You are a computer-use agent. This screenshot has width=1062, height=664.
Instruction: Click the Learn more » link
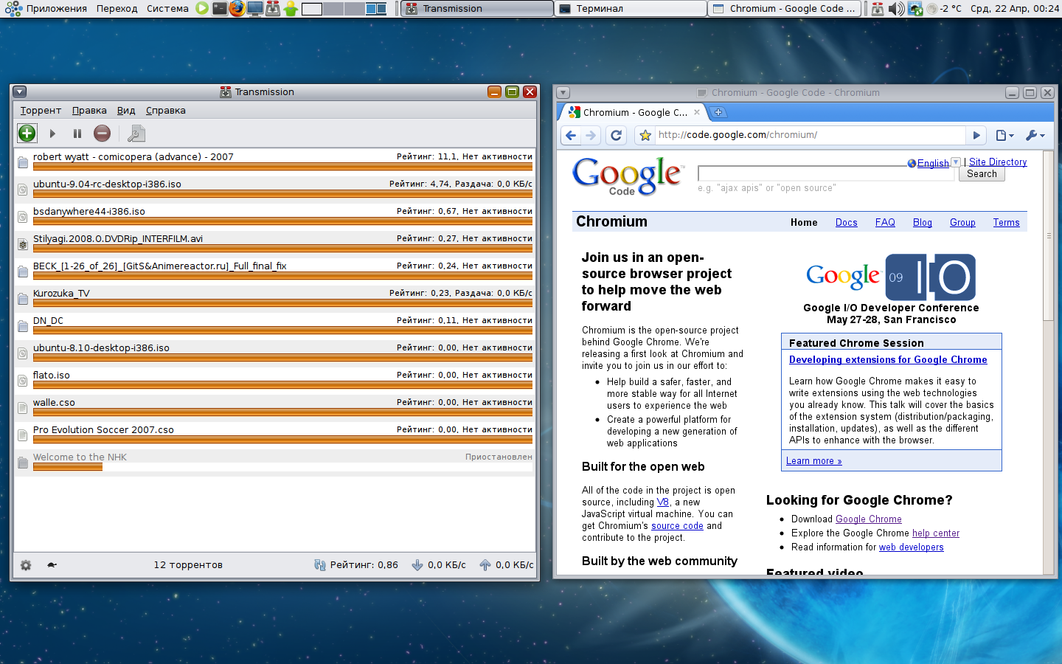pos(813,461)
